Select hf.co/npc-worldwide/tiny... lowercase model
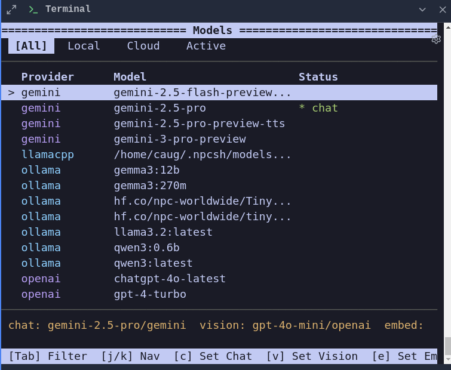Viewport: 451px width, 370px height. click(x=202, y=217)
